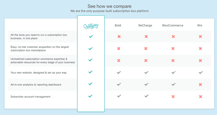Click Wix's red X for analytics dashboard row
217x115 pixels.
tap(200, 84)
